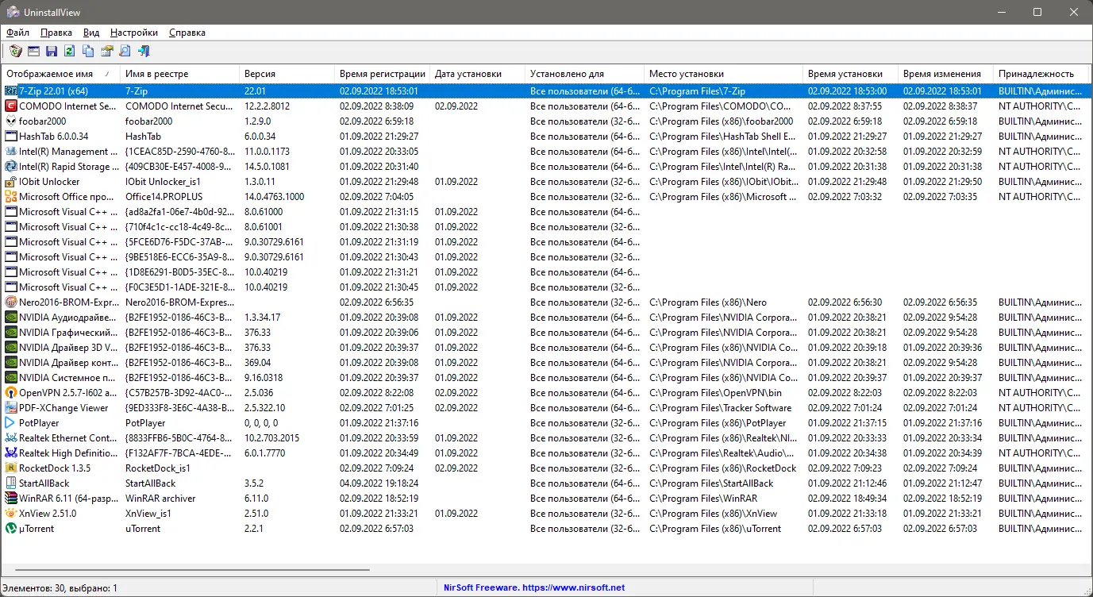Image resolution: width=1093 pixels, height=597 pixels.
Task: Click registry key starting {F0C3E5D1-1ADE
Action: pyautogui.click(x=180, y=287)
